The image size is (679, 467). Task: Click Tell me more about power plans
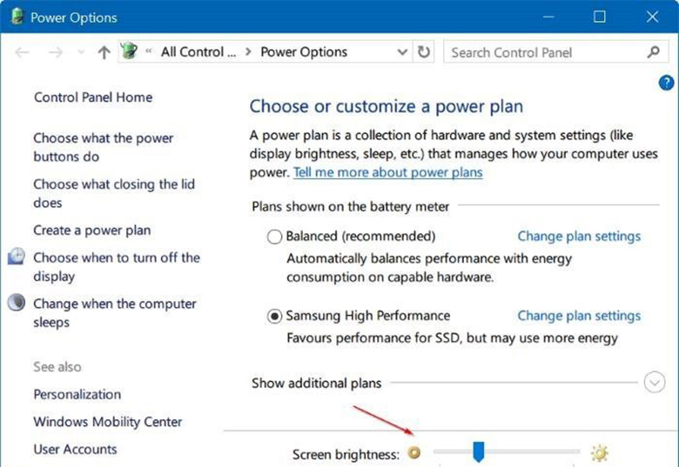point(387,172)
